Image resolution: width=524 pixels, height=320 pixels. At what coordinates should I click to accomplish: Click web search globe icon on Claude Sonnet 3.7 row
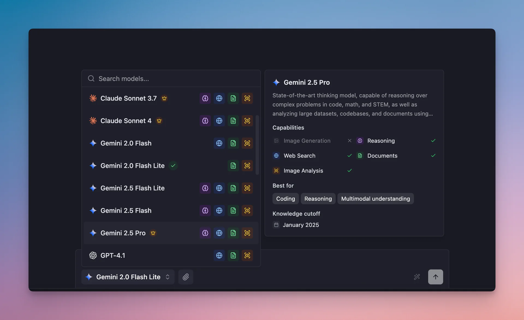tap(219, 98)
